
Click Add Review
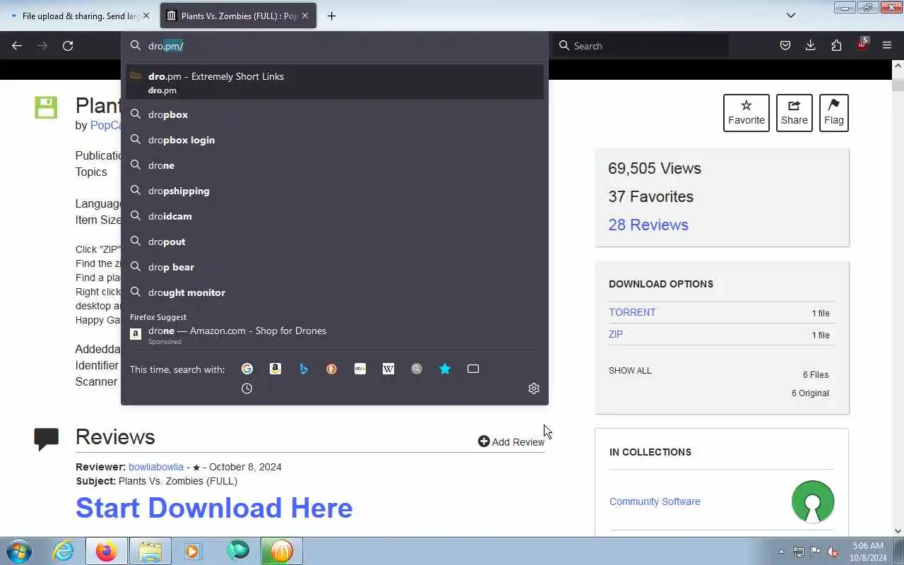(x=511, y=441)
